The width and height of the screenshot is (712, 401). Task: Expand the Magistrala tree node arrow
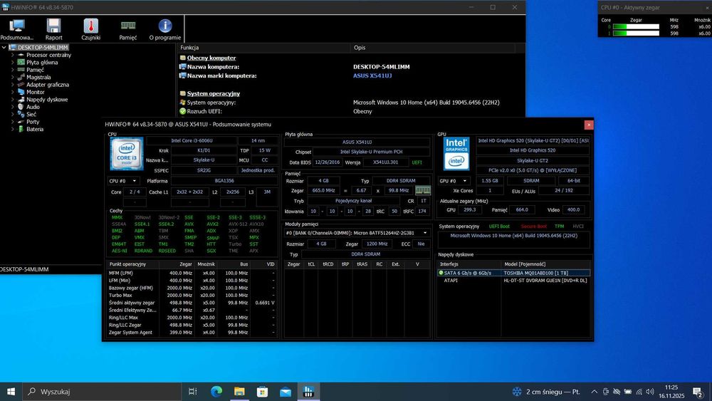[12, 77]
